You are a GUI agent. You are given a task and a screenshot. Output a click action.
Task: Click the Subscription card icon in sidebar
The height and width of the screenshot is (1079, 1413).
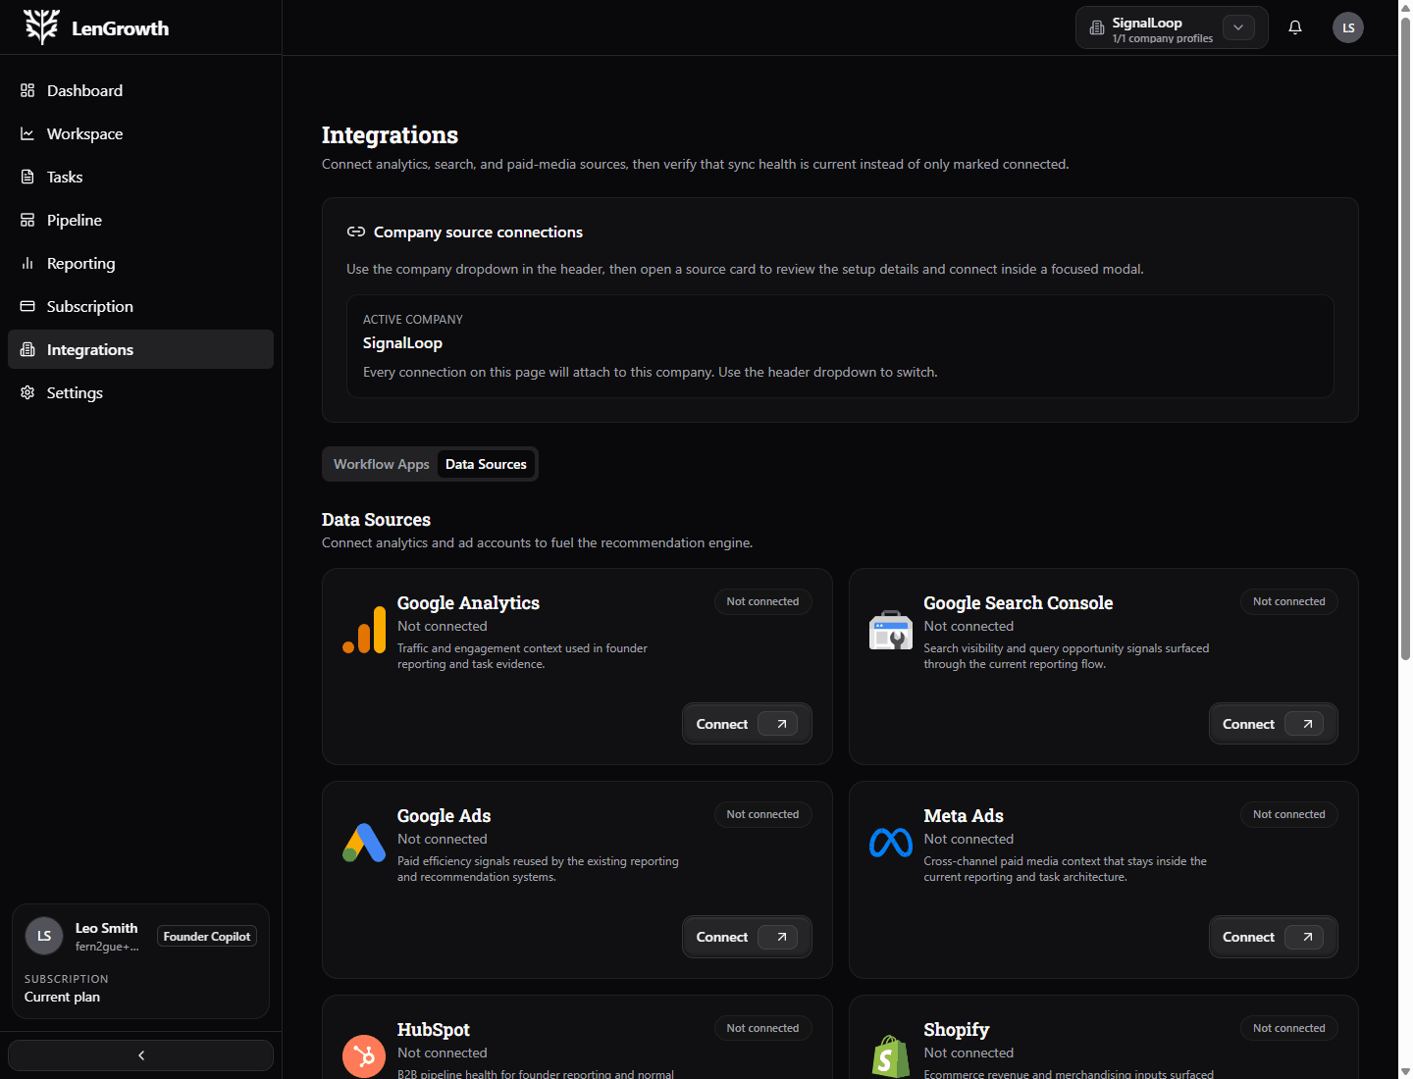pos(27,306)
